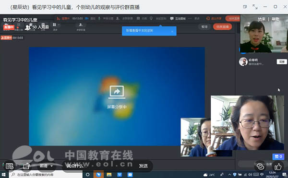
Task: Click the 直播中 00:13:03 status timer
Action: pos(12,38)
